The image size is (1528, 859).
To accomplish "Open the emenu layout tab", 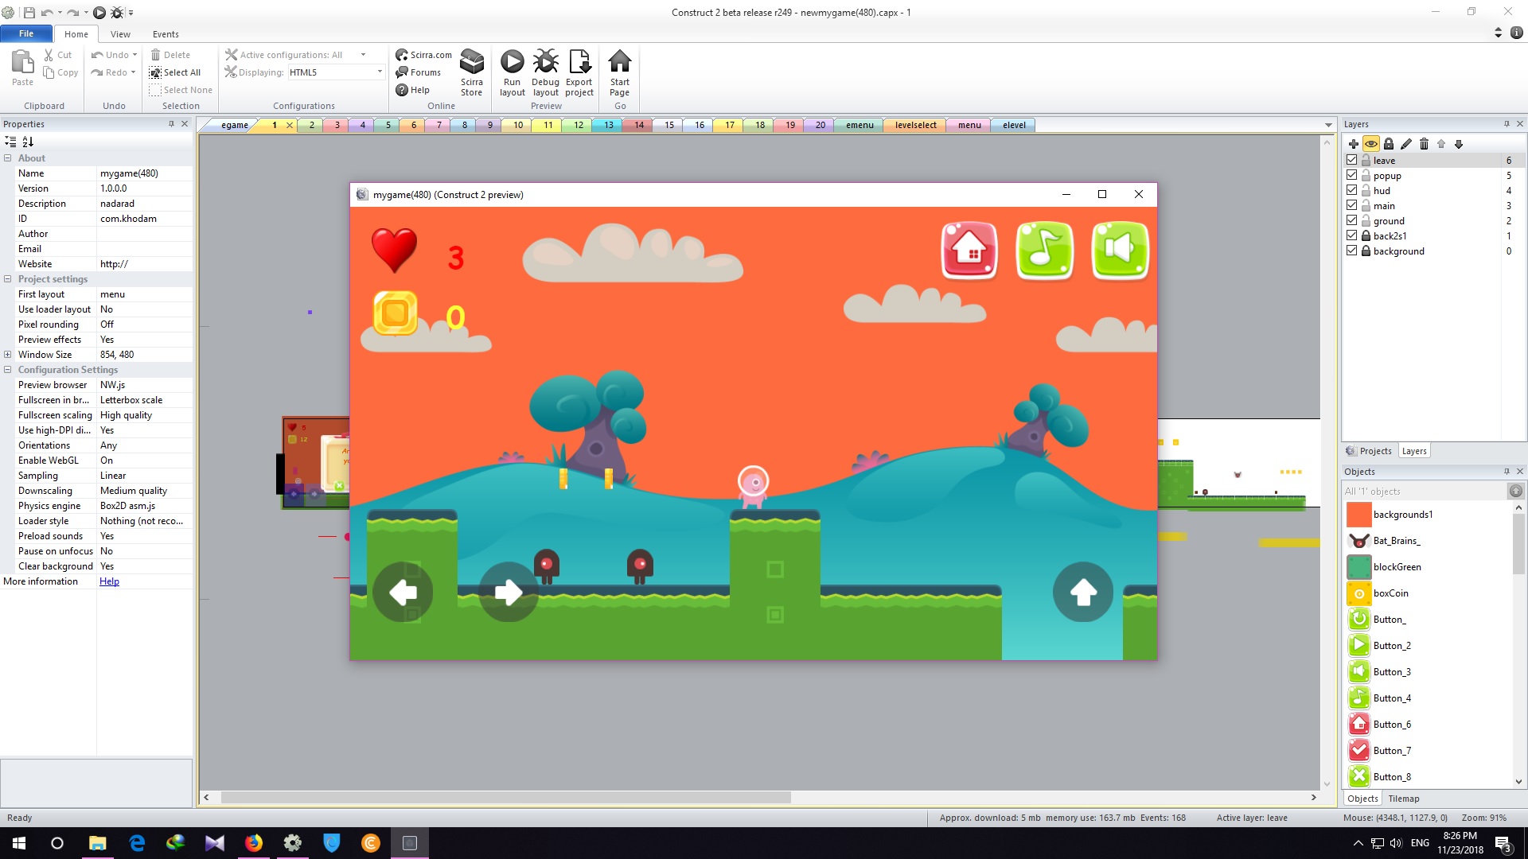I will click(859, 125).
